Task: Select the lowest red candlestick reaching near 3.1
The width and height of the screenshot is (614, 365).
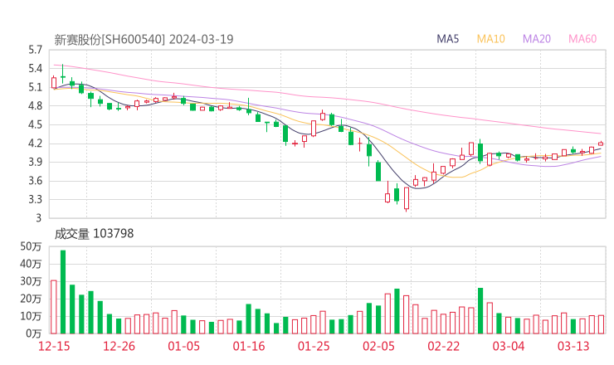Action: click(x=407, y=199)
